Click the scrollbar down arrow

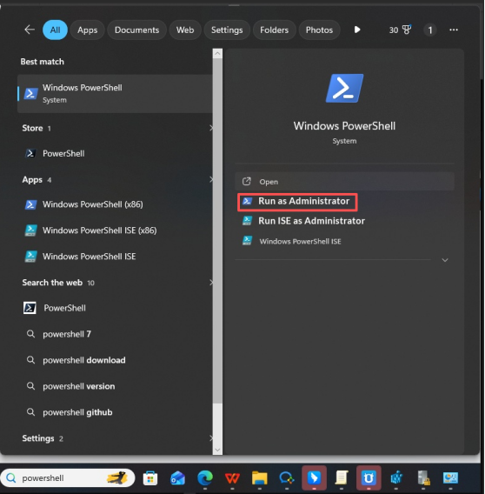pyautogui.click(x=217, y=450)
